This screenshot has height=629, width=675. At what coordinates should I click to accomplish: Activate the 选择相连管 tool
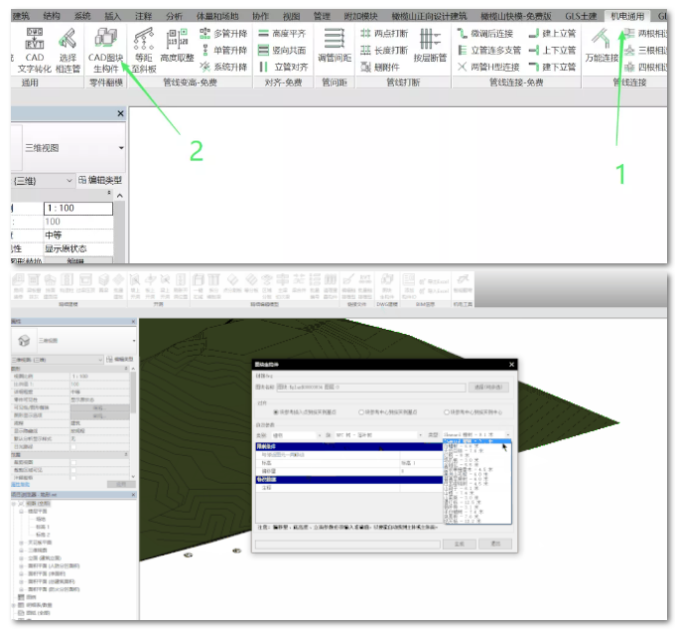(x=68, y=51)
